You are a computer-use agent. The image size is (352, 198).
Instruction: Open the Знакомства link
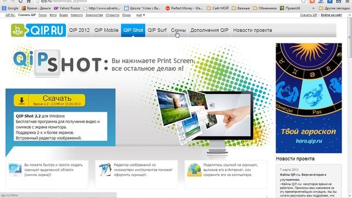tap(94, 15)
